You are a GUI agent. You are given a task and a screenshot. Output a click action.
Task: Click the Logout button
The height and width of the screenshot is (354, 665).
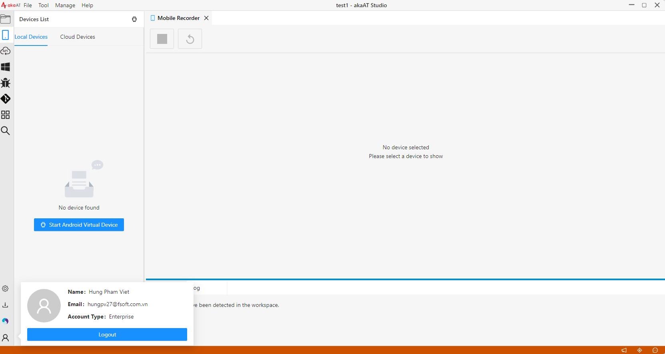107,334
